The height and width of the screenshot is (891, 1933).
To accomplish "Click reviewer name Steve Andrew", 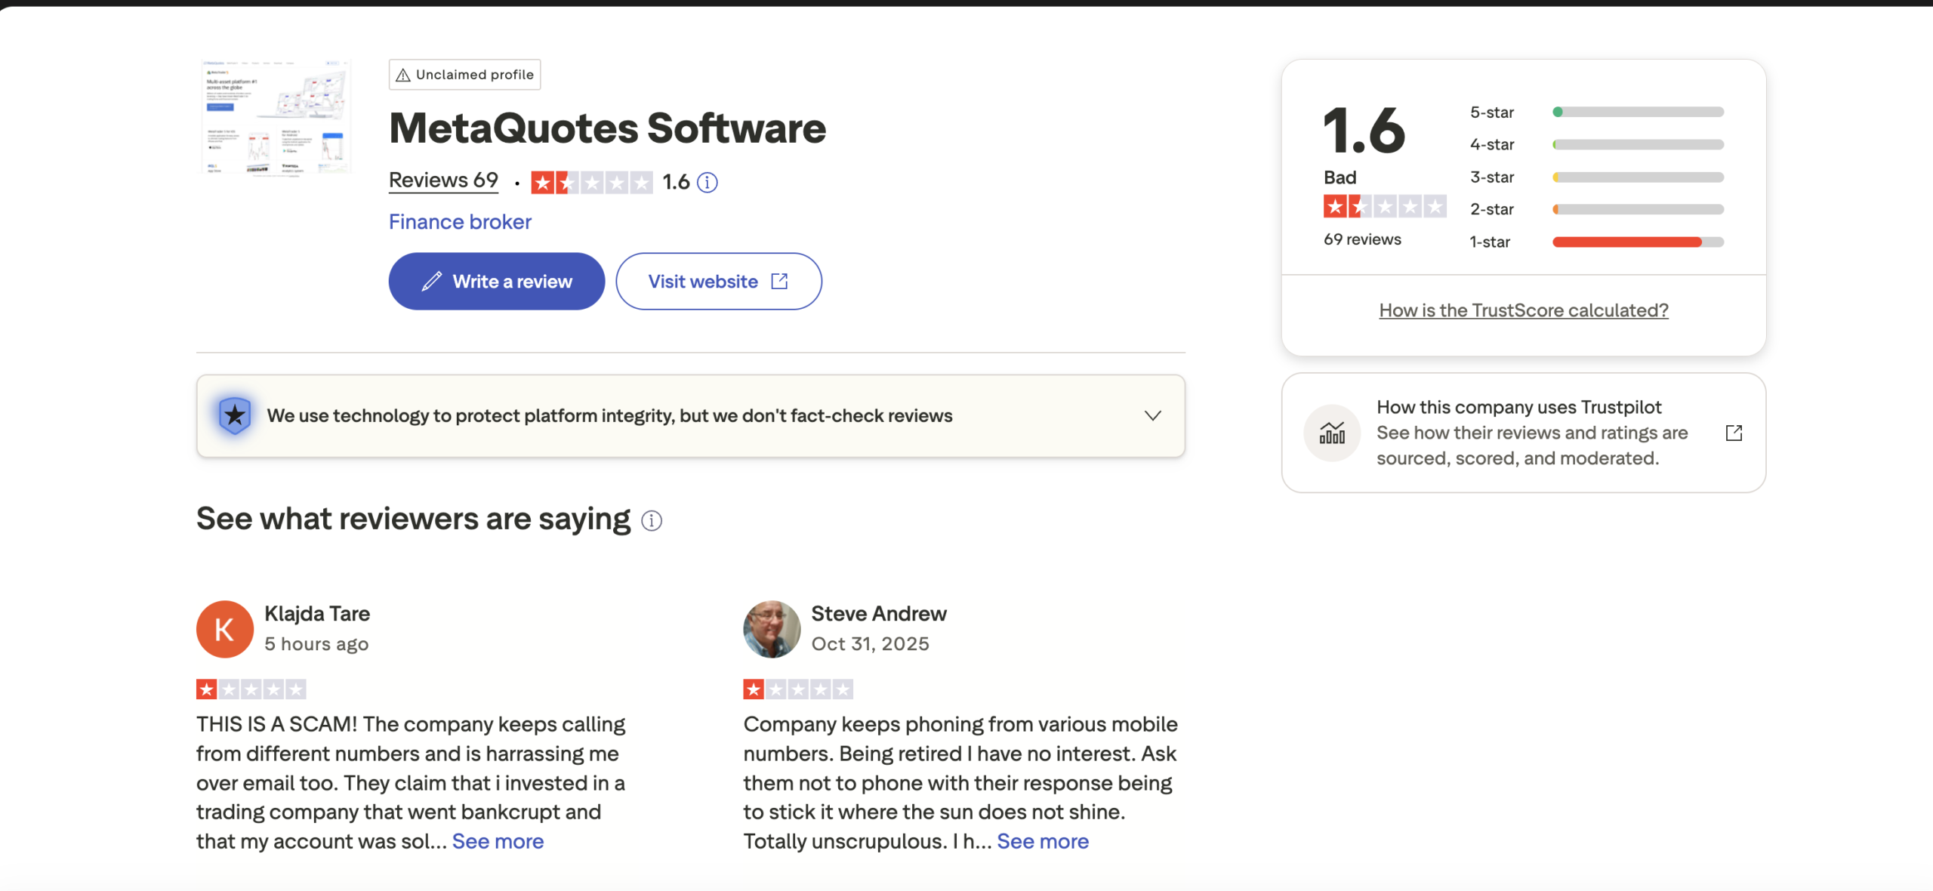I will pos(879,613).
